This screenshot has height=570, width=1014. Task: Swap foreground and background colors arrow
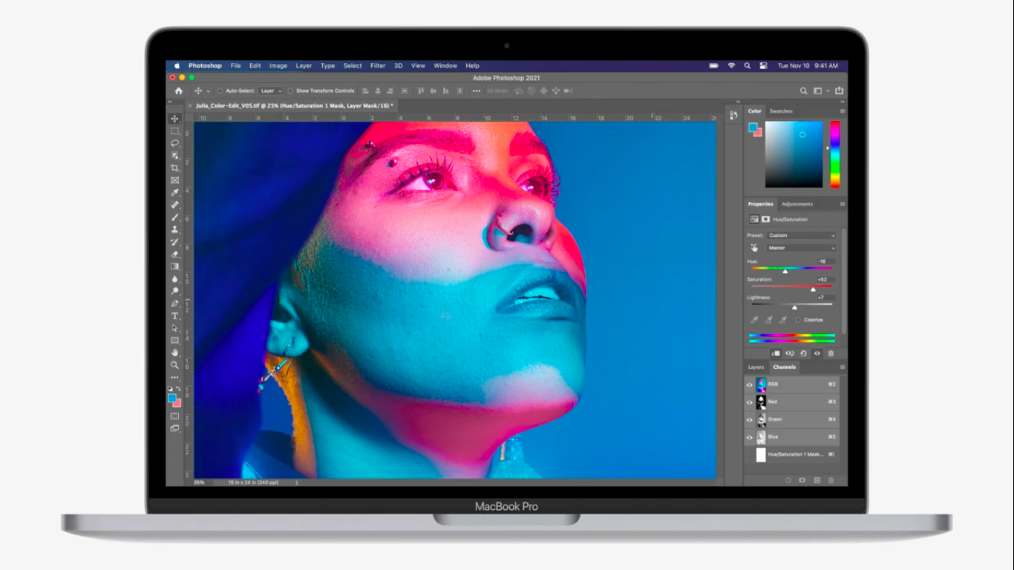(x=178, y=389)
